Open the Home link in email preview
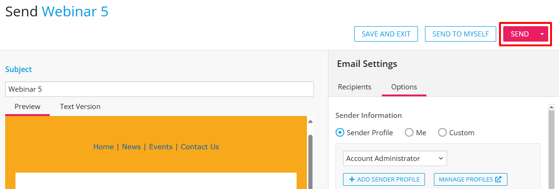This screenshot has width=559, height=189. 104,147
